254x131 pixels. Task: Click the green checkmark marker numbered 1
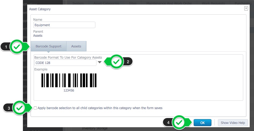coord(17,47)
